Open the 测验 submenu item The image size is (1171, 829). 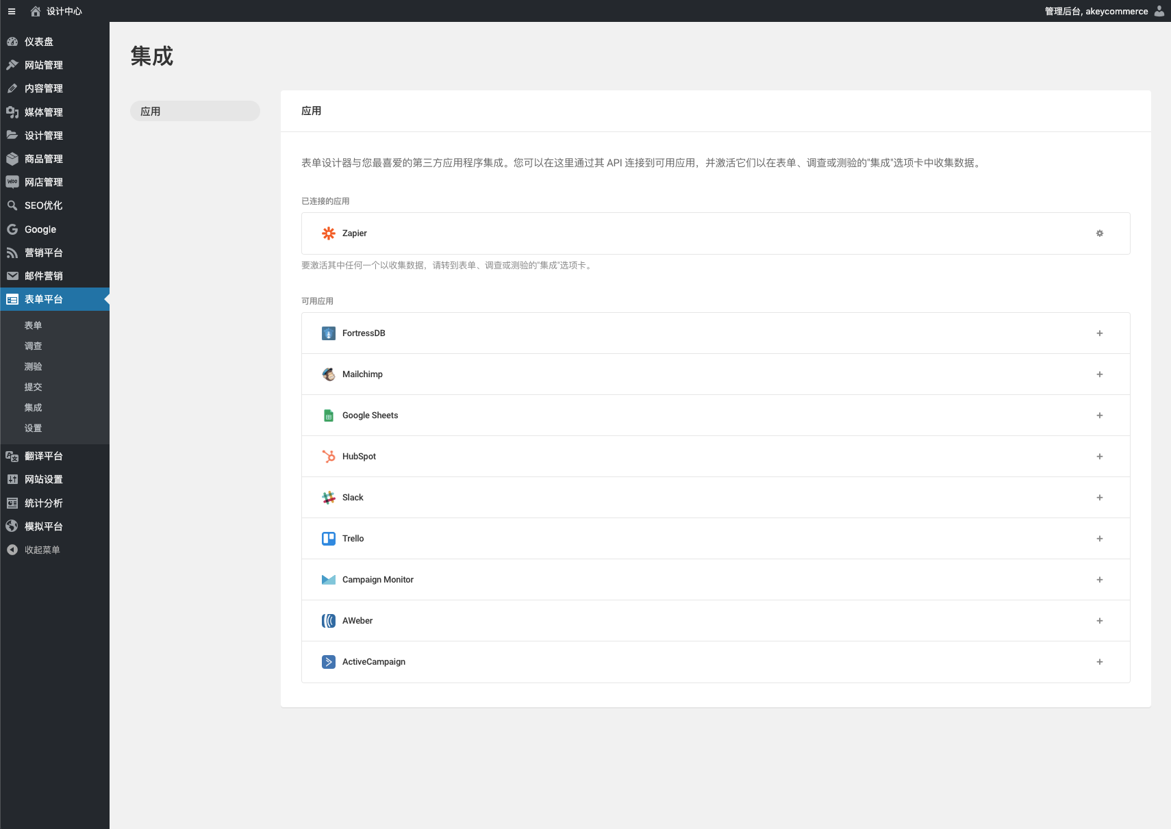pyautogui.click(x=55, y=366)
